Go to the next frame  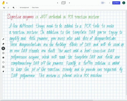click(x=69, y=3)
